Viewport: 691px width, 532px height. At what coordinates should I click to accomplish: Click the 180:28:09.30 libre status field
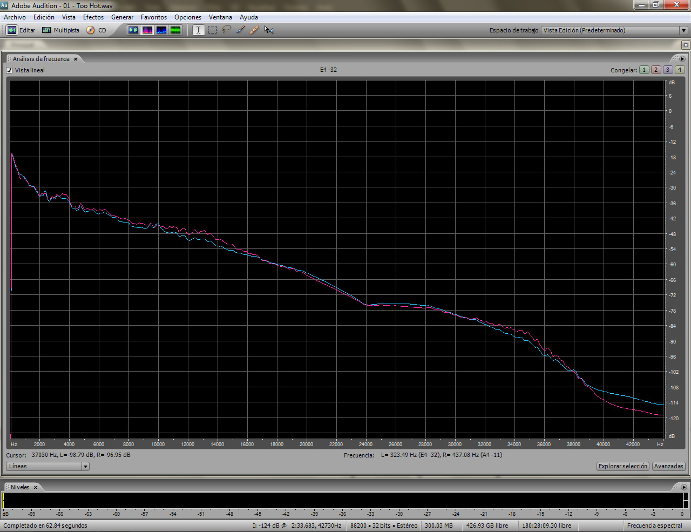(546, 526)
